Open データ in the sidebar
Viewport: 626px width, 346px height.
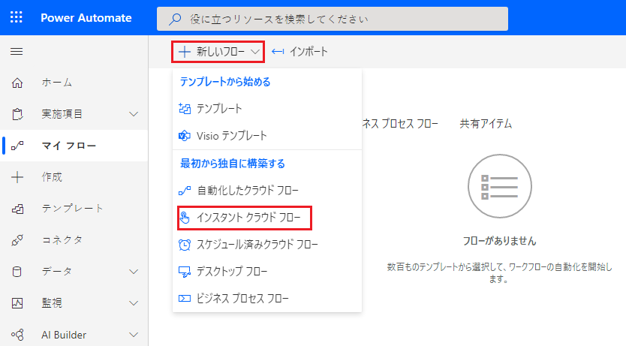[74, 272]
